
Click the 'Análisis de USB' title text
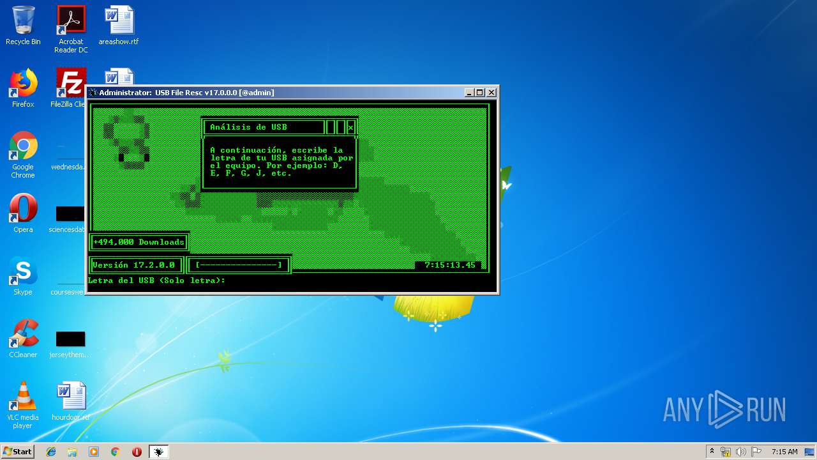248,127
